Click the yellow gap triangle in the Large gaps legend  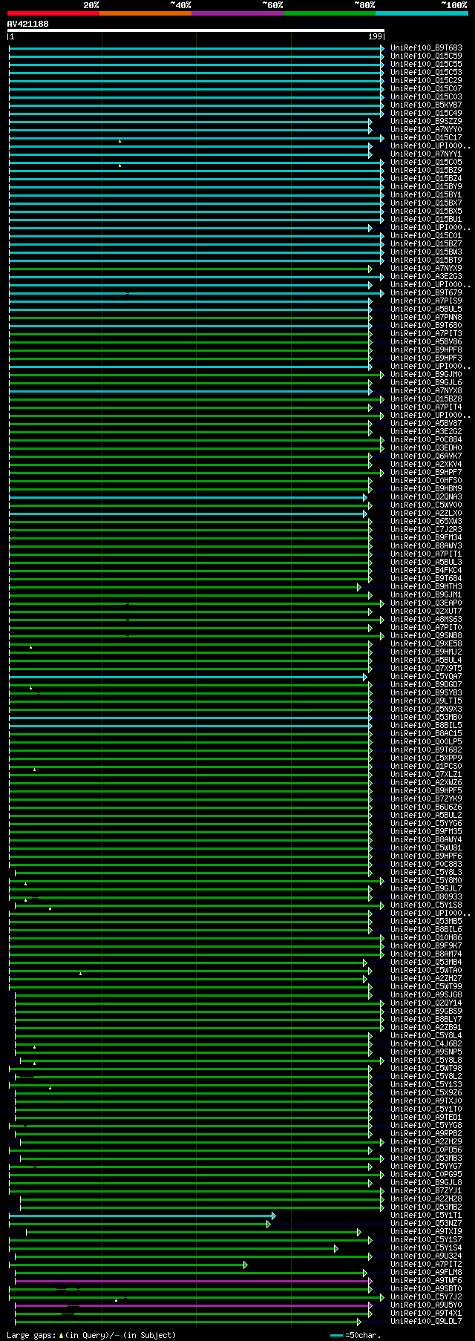coord(61,1335)
